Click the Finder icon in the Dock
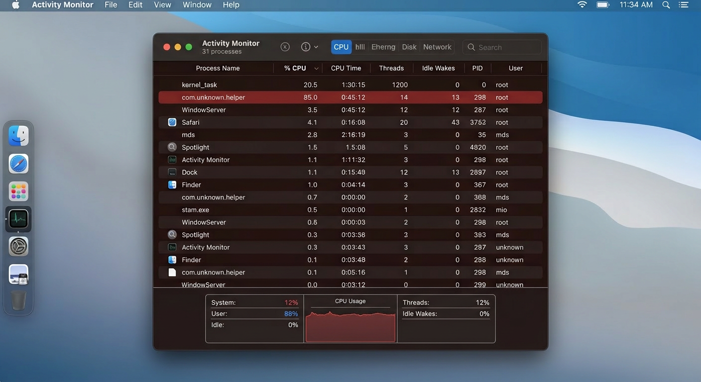 click(x=18, y=135)
